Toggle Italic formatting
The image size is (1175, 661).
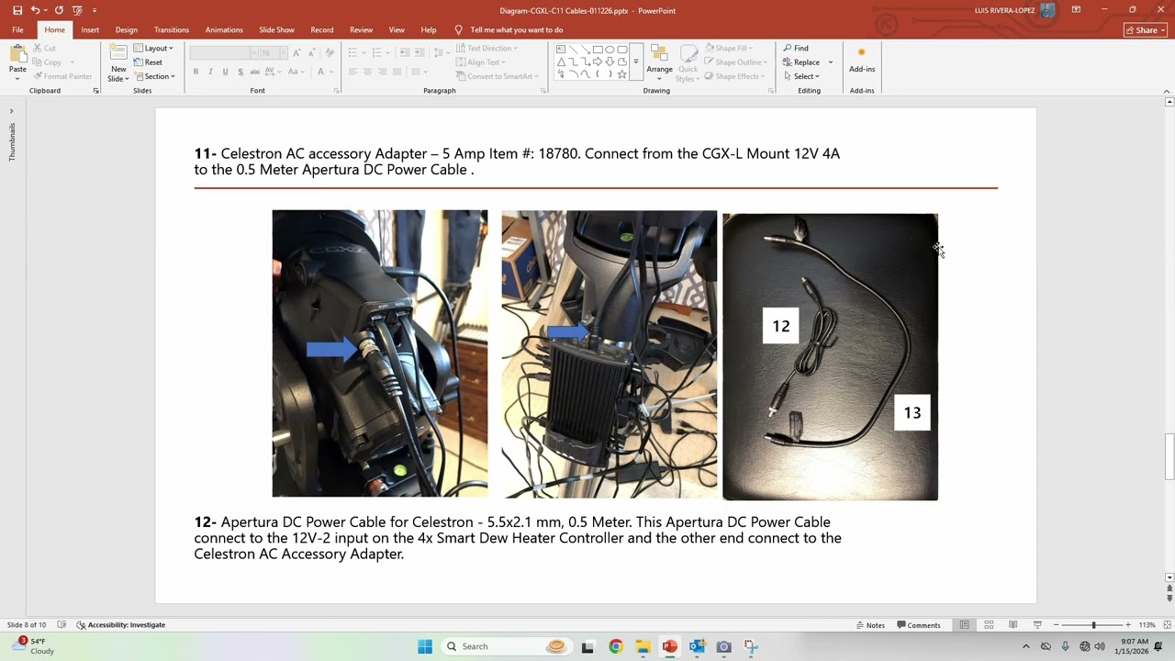click(x=210, y=72)
